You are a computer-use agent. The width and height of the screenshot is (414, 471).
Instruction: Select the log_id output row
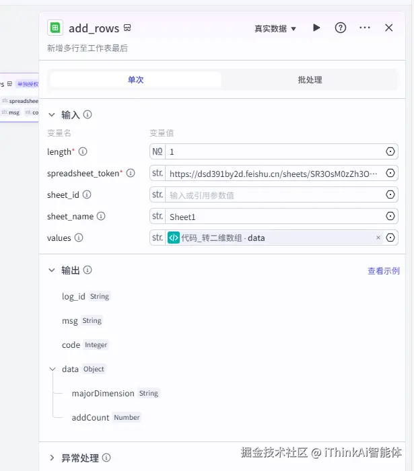tap(85, 297)
